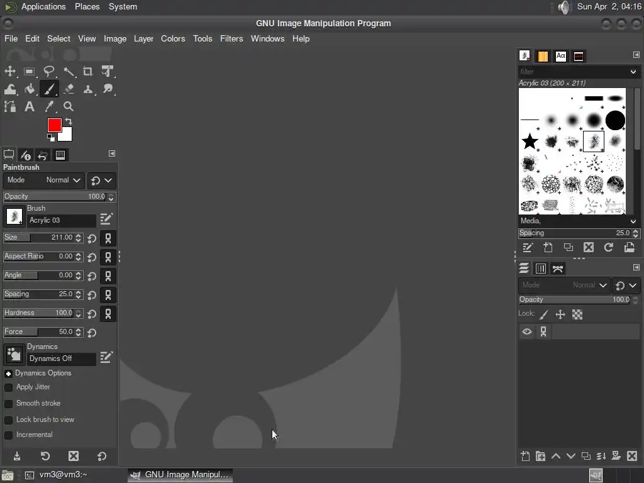
Task: Select the Unified Transform tool
Action: tap(108, 71)
